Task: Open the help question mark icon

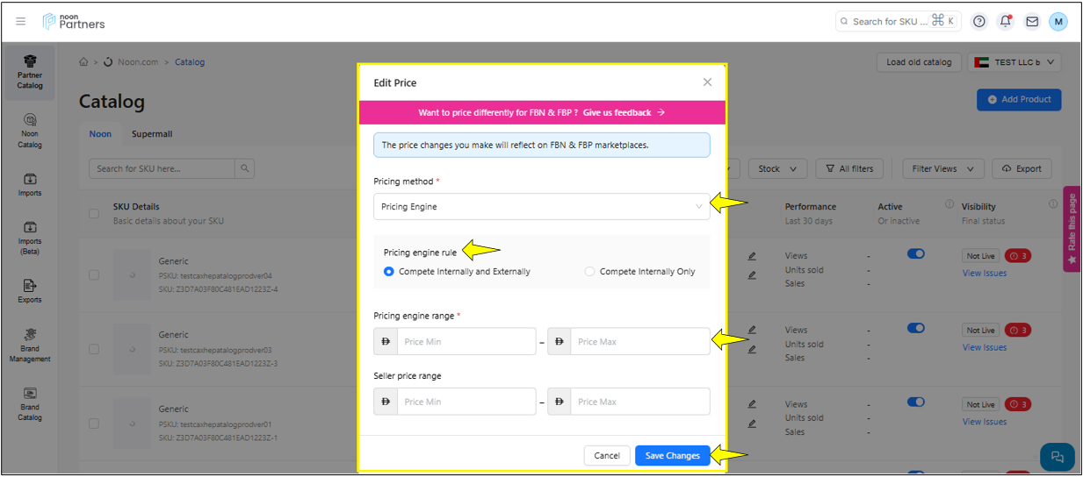Action: click(979, 22)
